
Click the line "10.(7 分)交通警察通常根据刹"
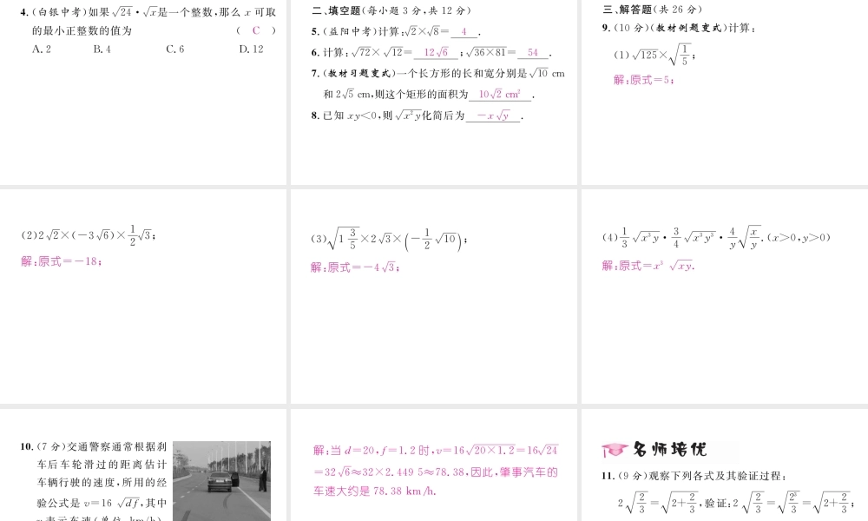pos(94,447)
